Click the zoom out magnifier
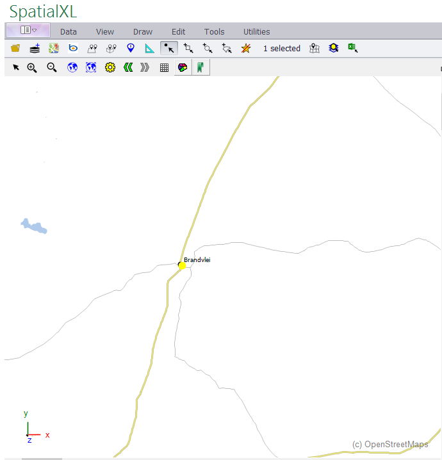442x460 pixels. [x=52, y=67]
